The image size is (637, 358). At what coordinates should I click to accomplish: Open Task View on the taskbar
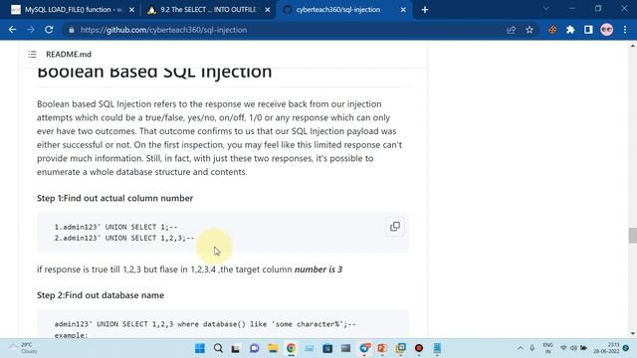(x=236, y=348)
